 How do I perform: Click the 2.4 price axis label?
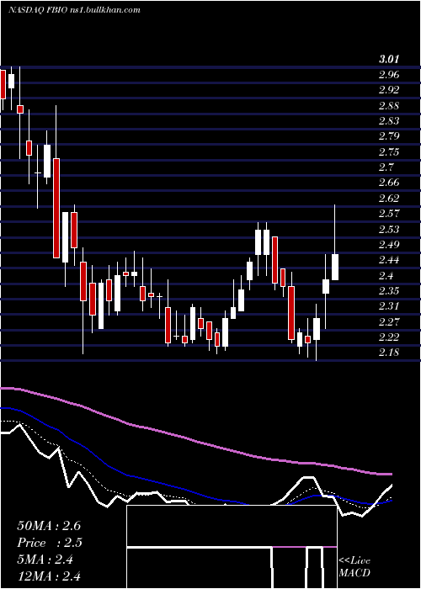[x=386, y=275]
